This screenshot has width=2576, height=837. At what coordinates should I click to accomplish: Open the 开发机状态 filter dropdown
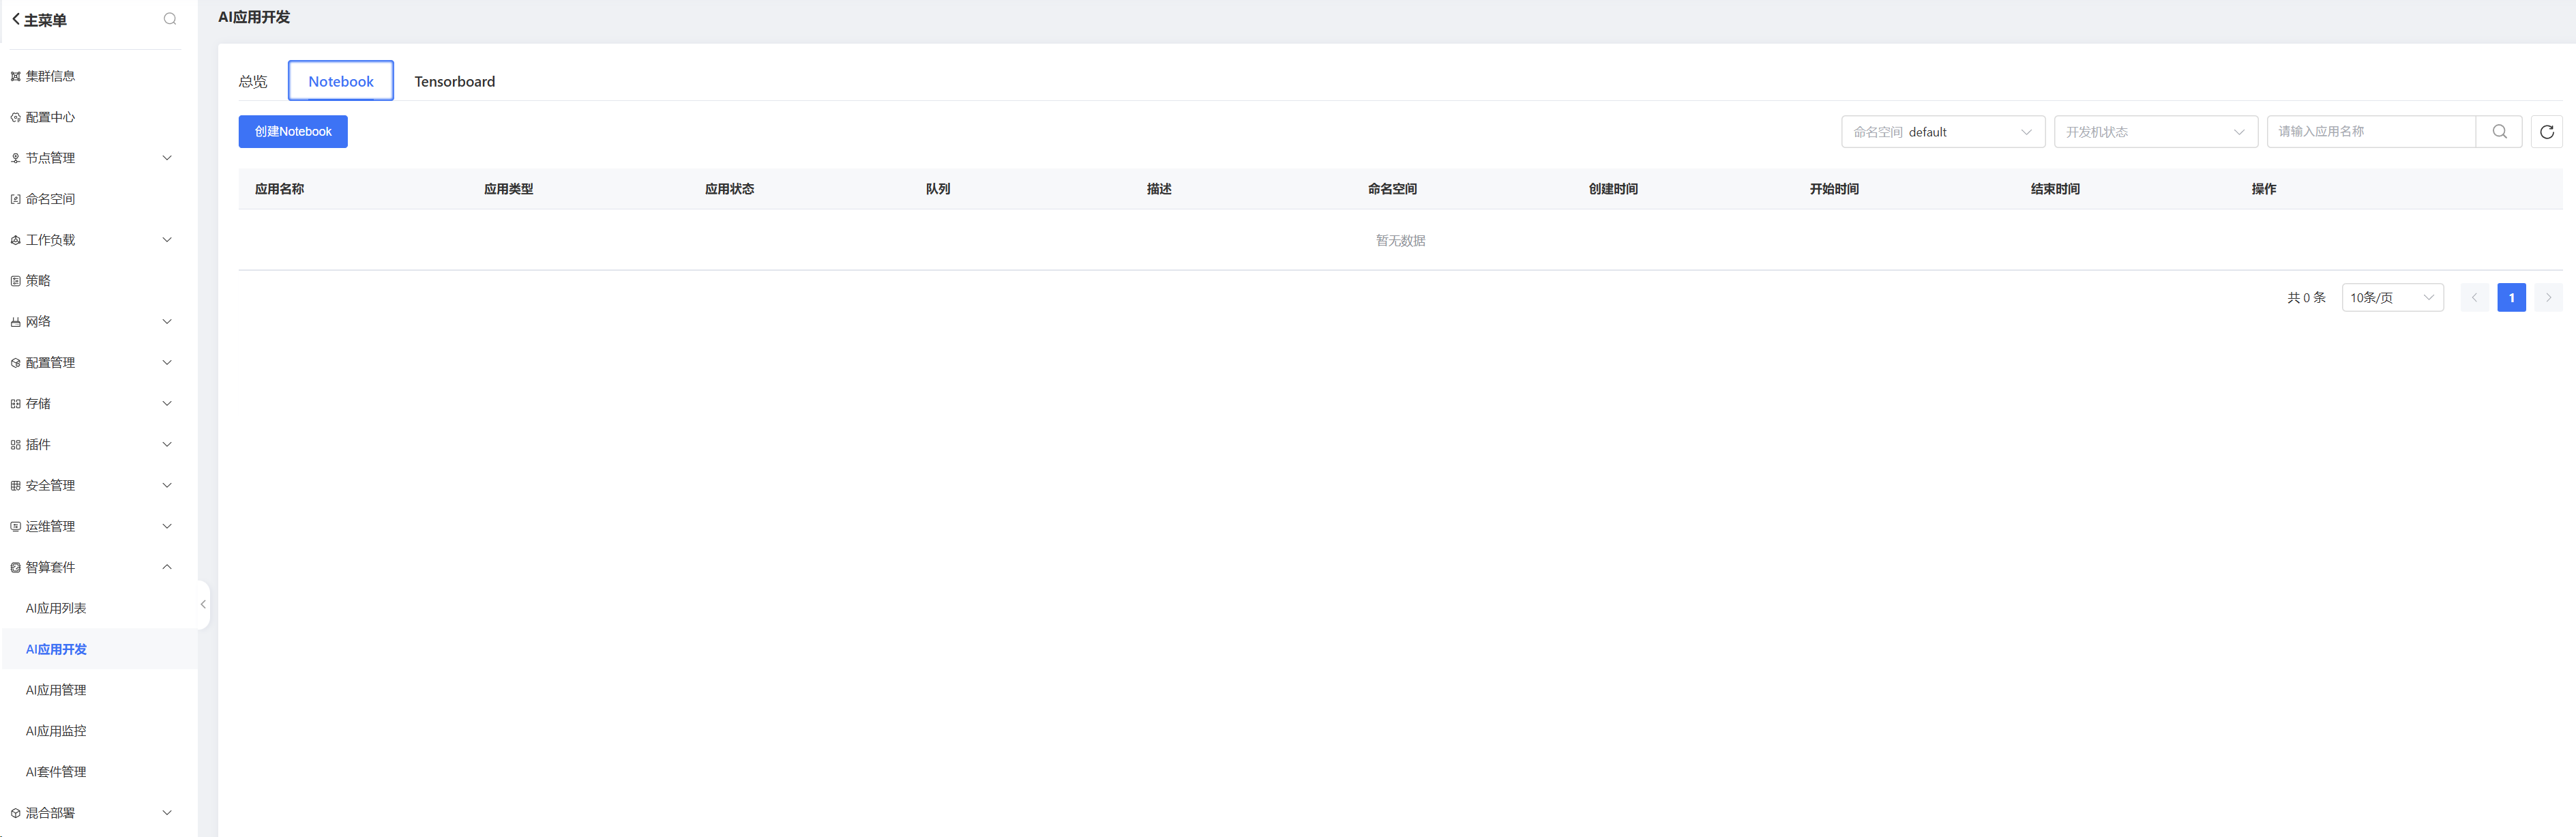(2155, 132)
